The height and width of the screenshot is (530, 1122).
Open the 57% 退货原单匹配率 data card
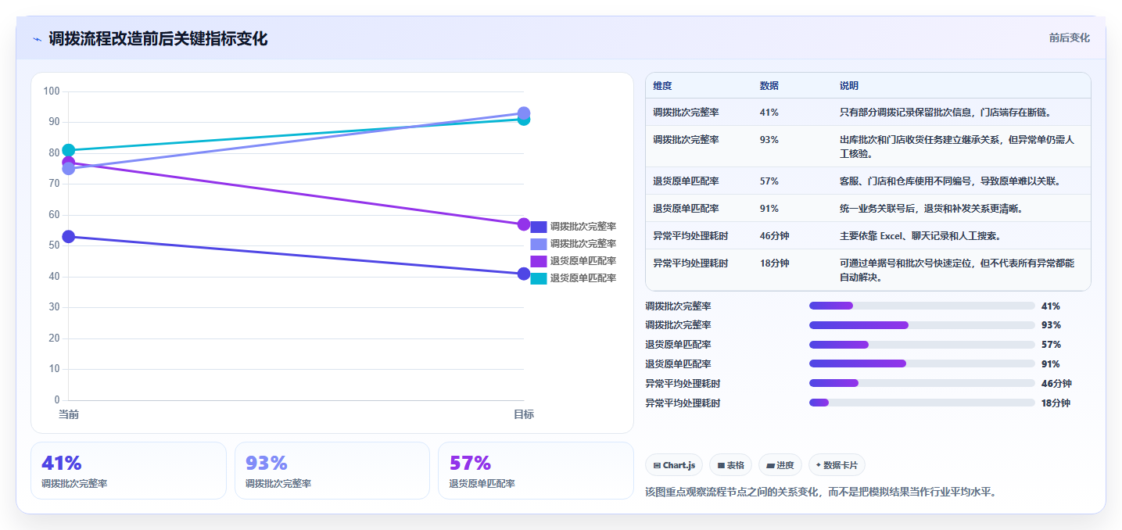coord(536,471)
